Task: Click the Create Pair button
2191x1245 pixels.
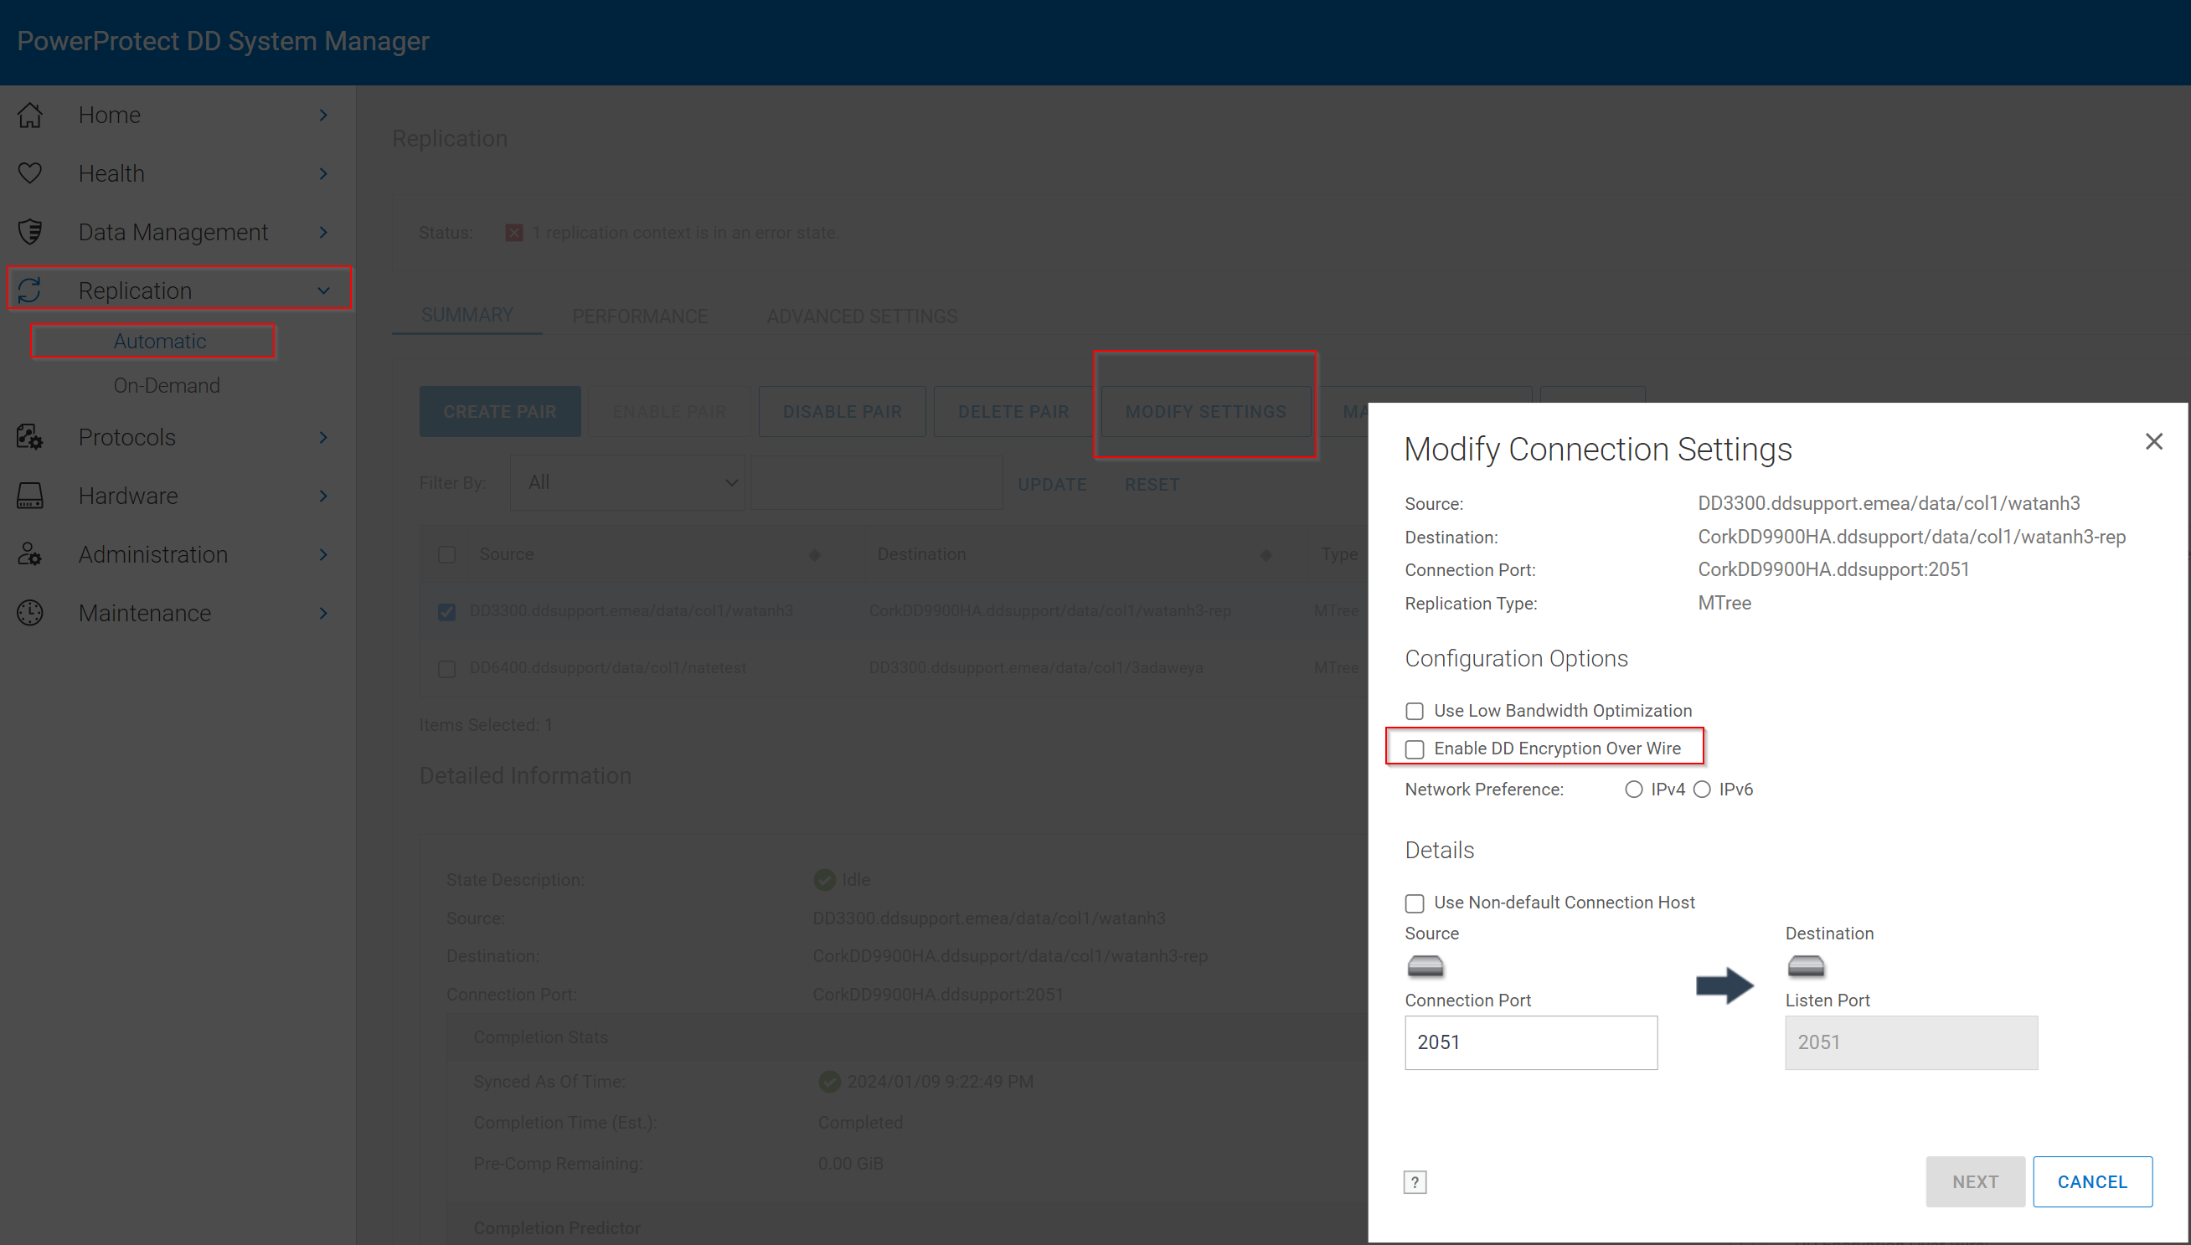Action: point(499,411)
